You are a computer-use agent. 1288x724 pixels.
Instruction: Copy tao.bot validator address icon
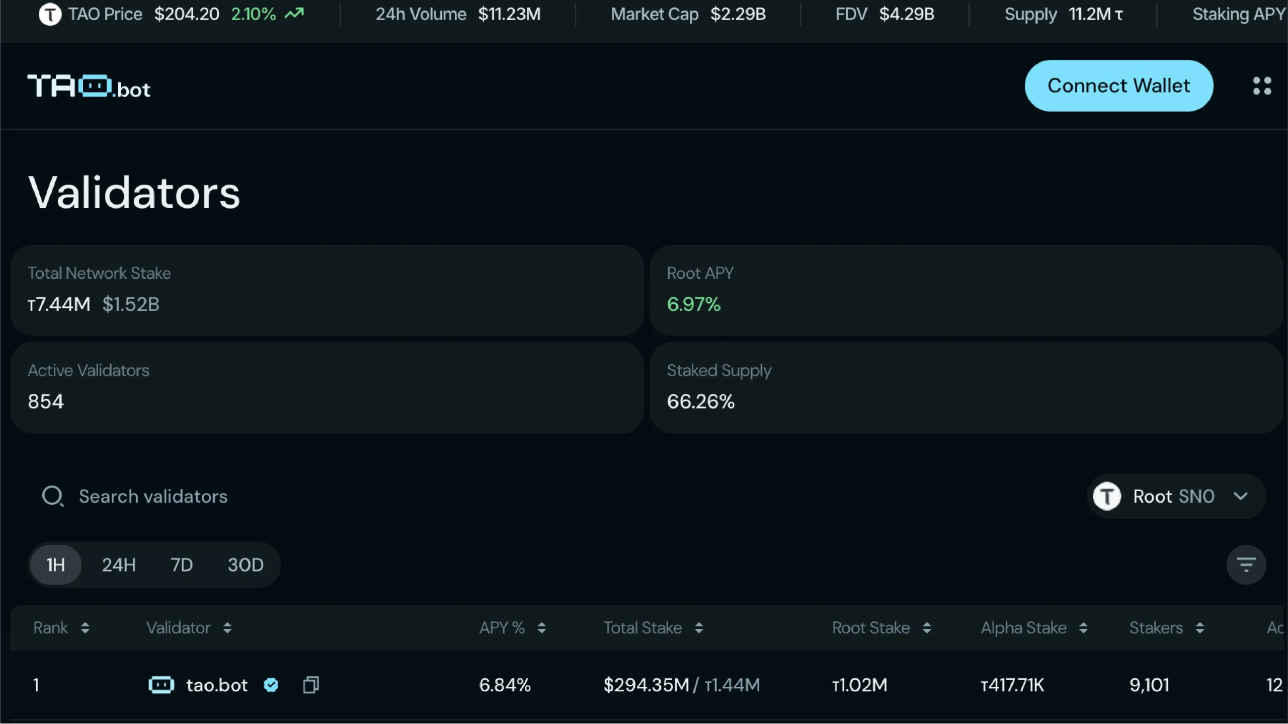[311, 685]
